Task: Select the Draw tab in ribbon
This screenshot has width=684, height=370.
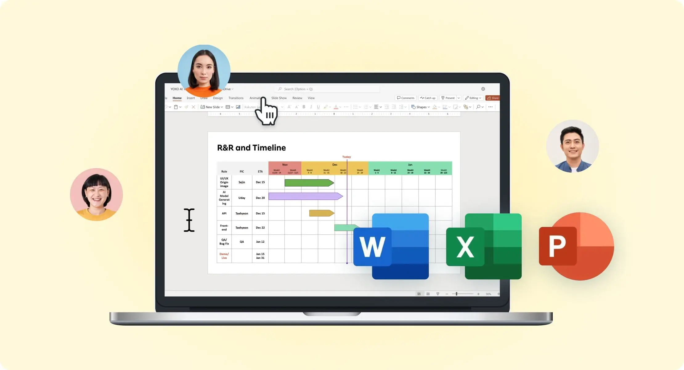Action: pyautogui.click(x=204, y=98)
